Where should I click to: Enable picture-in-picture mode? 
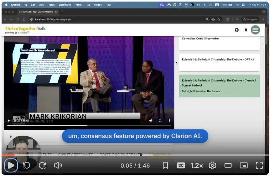244,165
